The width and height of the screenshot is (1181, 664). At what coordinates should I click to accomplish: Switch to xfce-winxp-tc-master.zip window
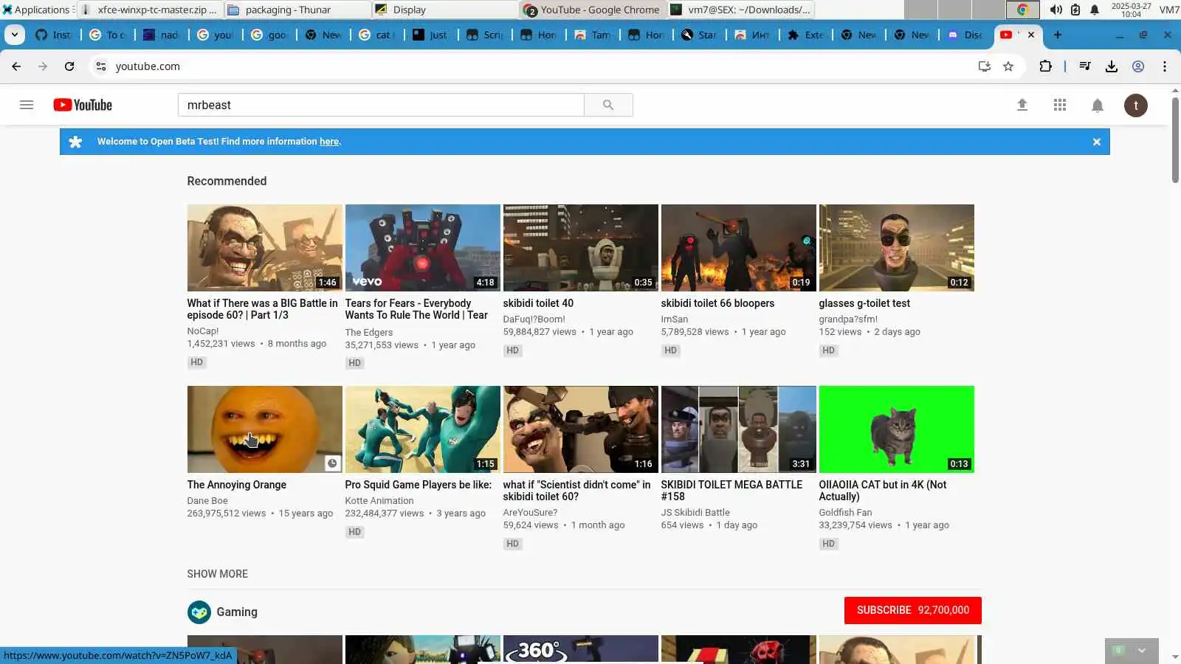tap(149, 10)
